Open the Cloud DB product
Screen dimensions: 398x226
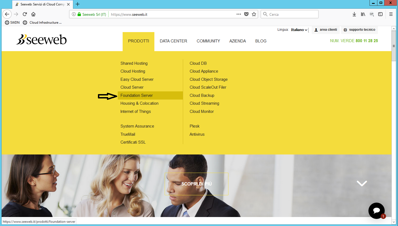coord(198,63)
